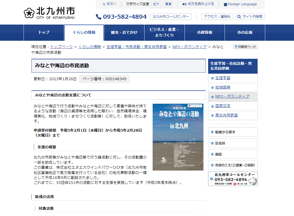
Task: Open the みなとや海辺の活動 brochure image
Action: point(178,137)
